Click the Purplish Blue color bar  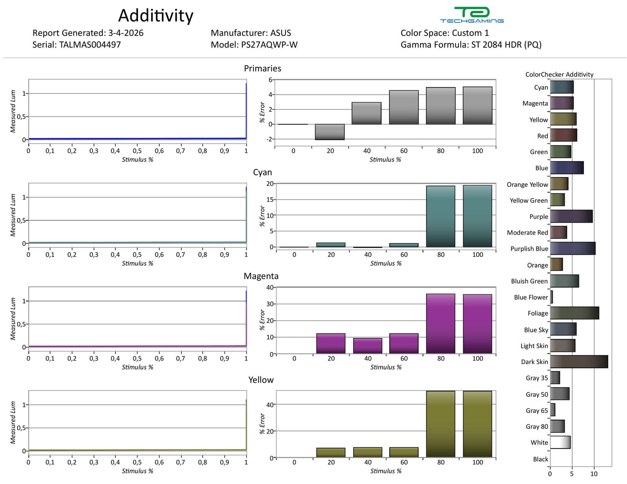coord(572,248)
